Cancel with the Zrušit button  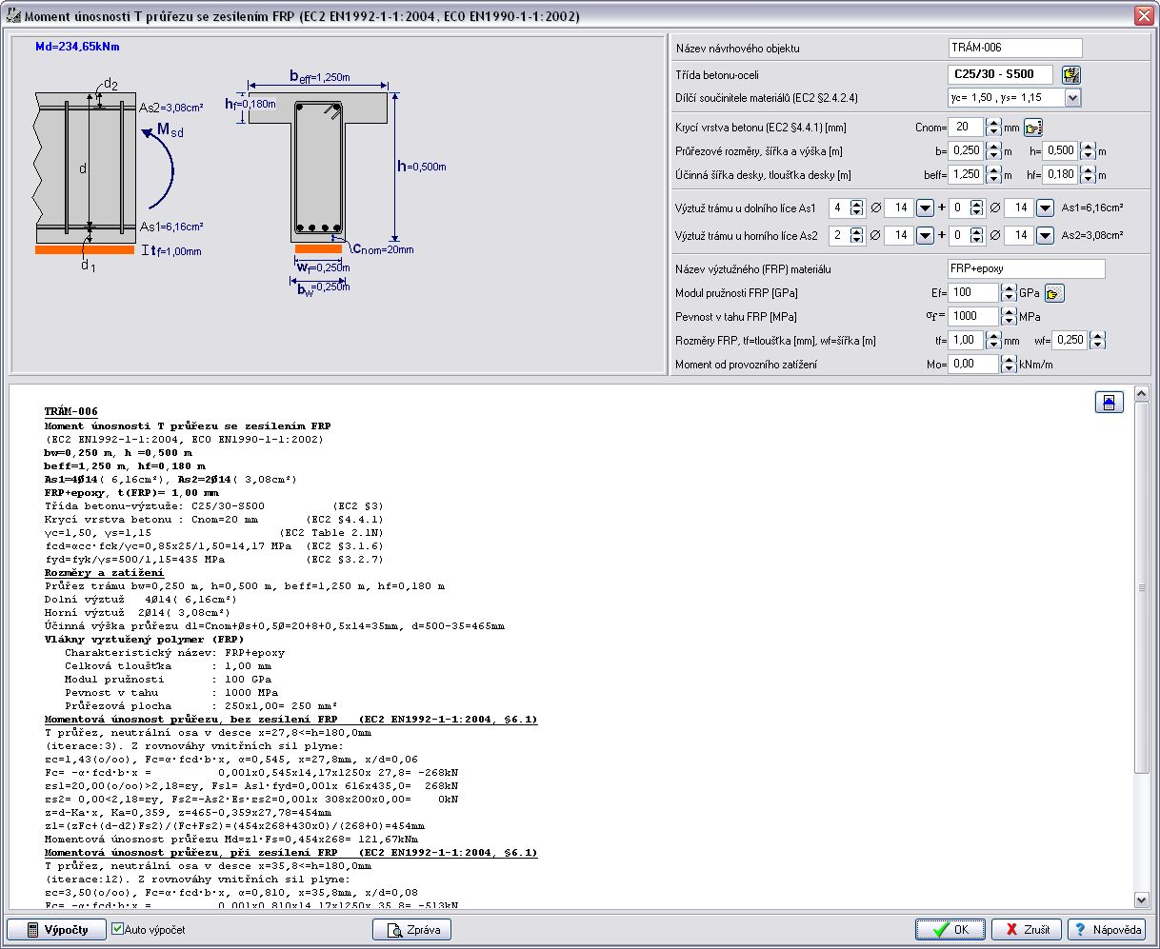pyautogui.click(x=1027, y=930)
